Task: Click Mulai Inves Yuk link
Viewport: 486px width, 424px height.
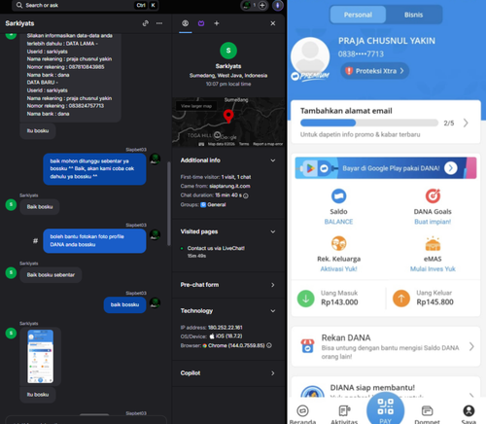Action: [433, 268]
